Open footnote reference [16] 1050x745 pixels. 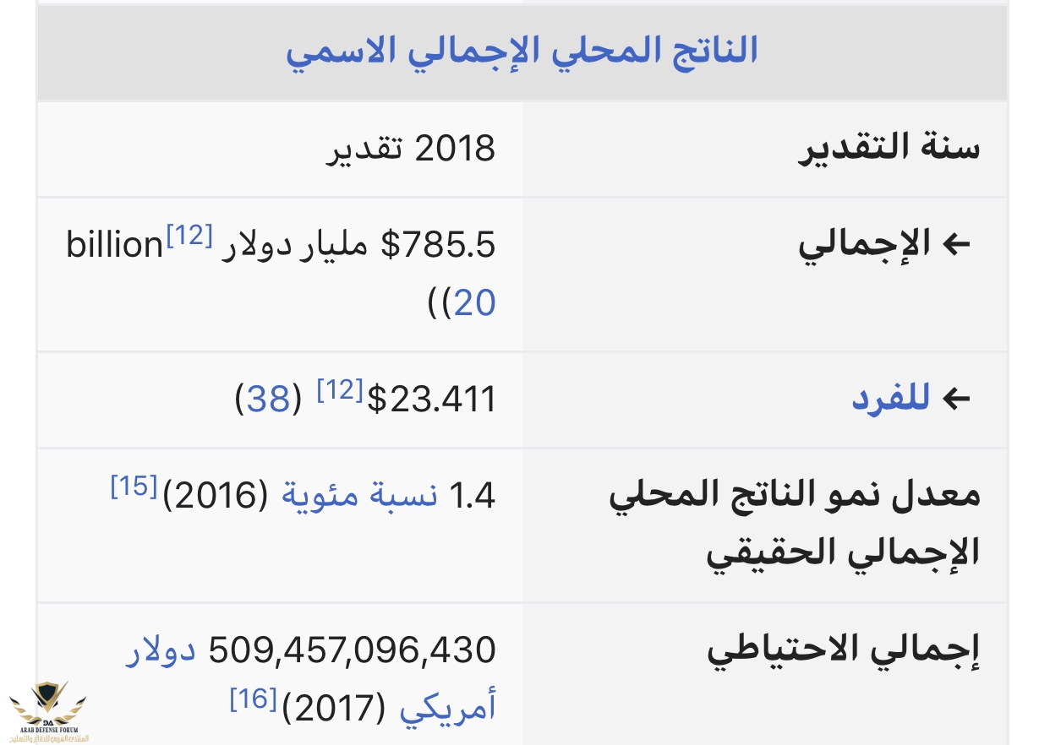click(x=253, y=699)
